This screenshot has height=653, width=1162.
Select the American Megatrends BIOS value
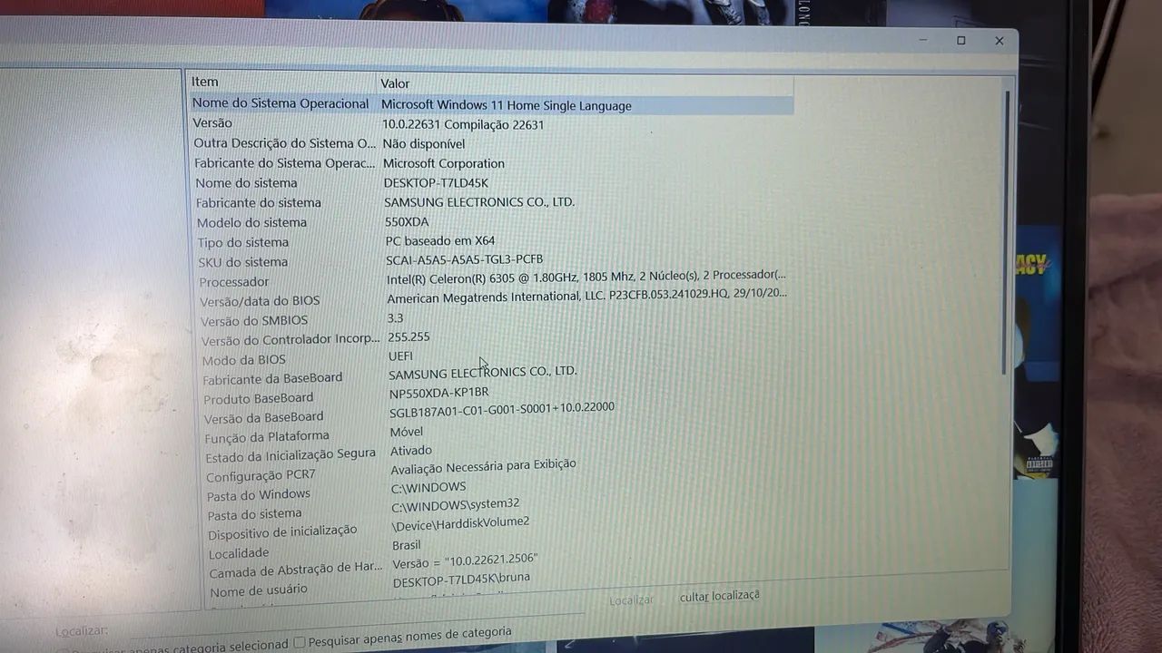coord(586,296)
